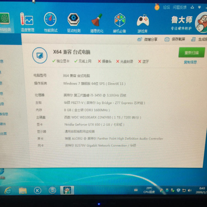Click the gold medal icon

157,7
